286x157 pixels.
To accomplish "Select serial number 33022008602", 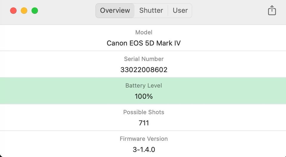I will coord(144,70).
